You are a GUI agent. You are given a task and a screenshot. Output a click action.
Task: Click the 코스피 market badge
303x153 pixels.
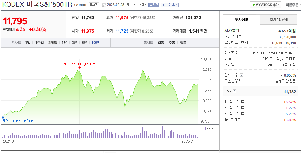pyautogui.click(x=94, y=5)
